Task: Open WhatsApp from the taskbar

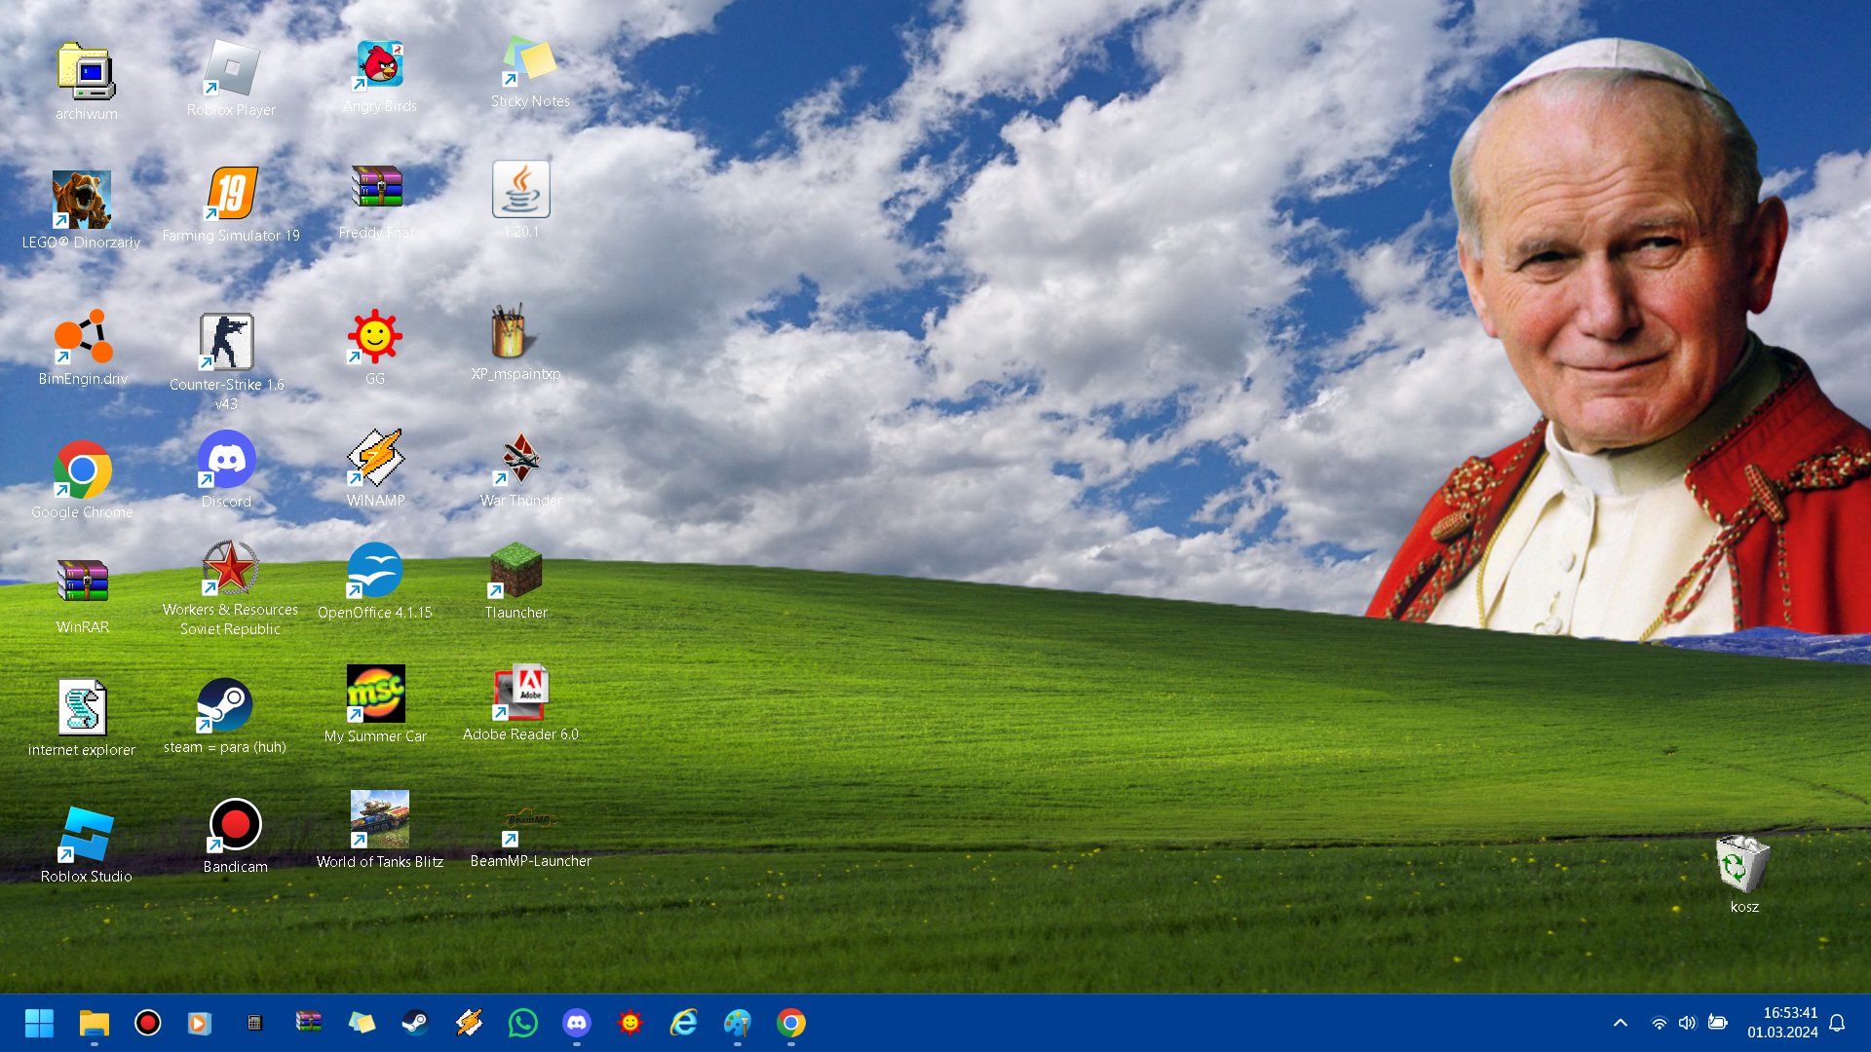Action: [x=522, y=1023]
